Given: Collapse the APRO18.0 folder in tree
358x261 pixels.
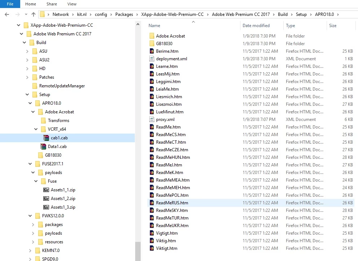Looking at the screenshot, I should tap(30, 103).
